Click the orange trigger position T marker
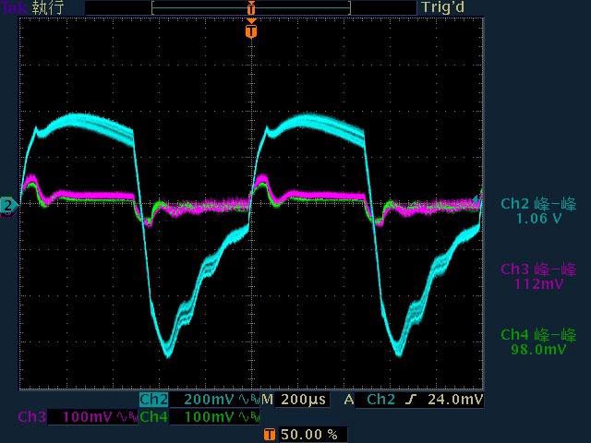 pos(250,31)
